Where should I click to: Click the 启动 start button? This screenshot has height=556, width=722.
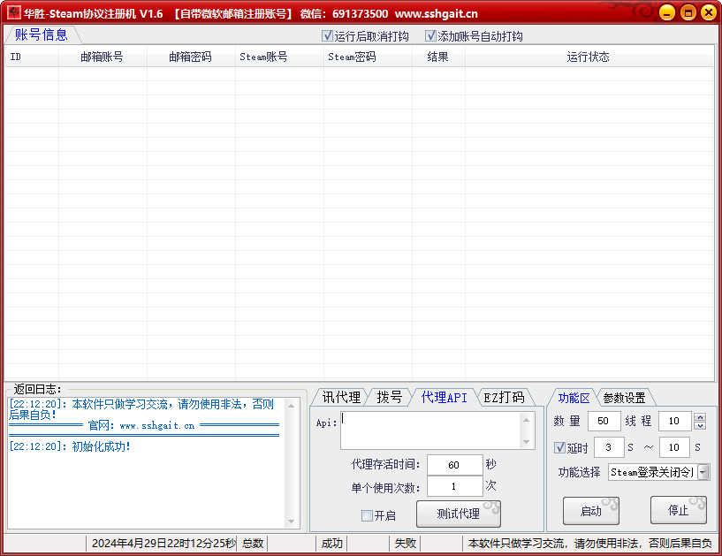(590, 511)
